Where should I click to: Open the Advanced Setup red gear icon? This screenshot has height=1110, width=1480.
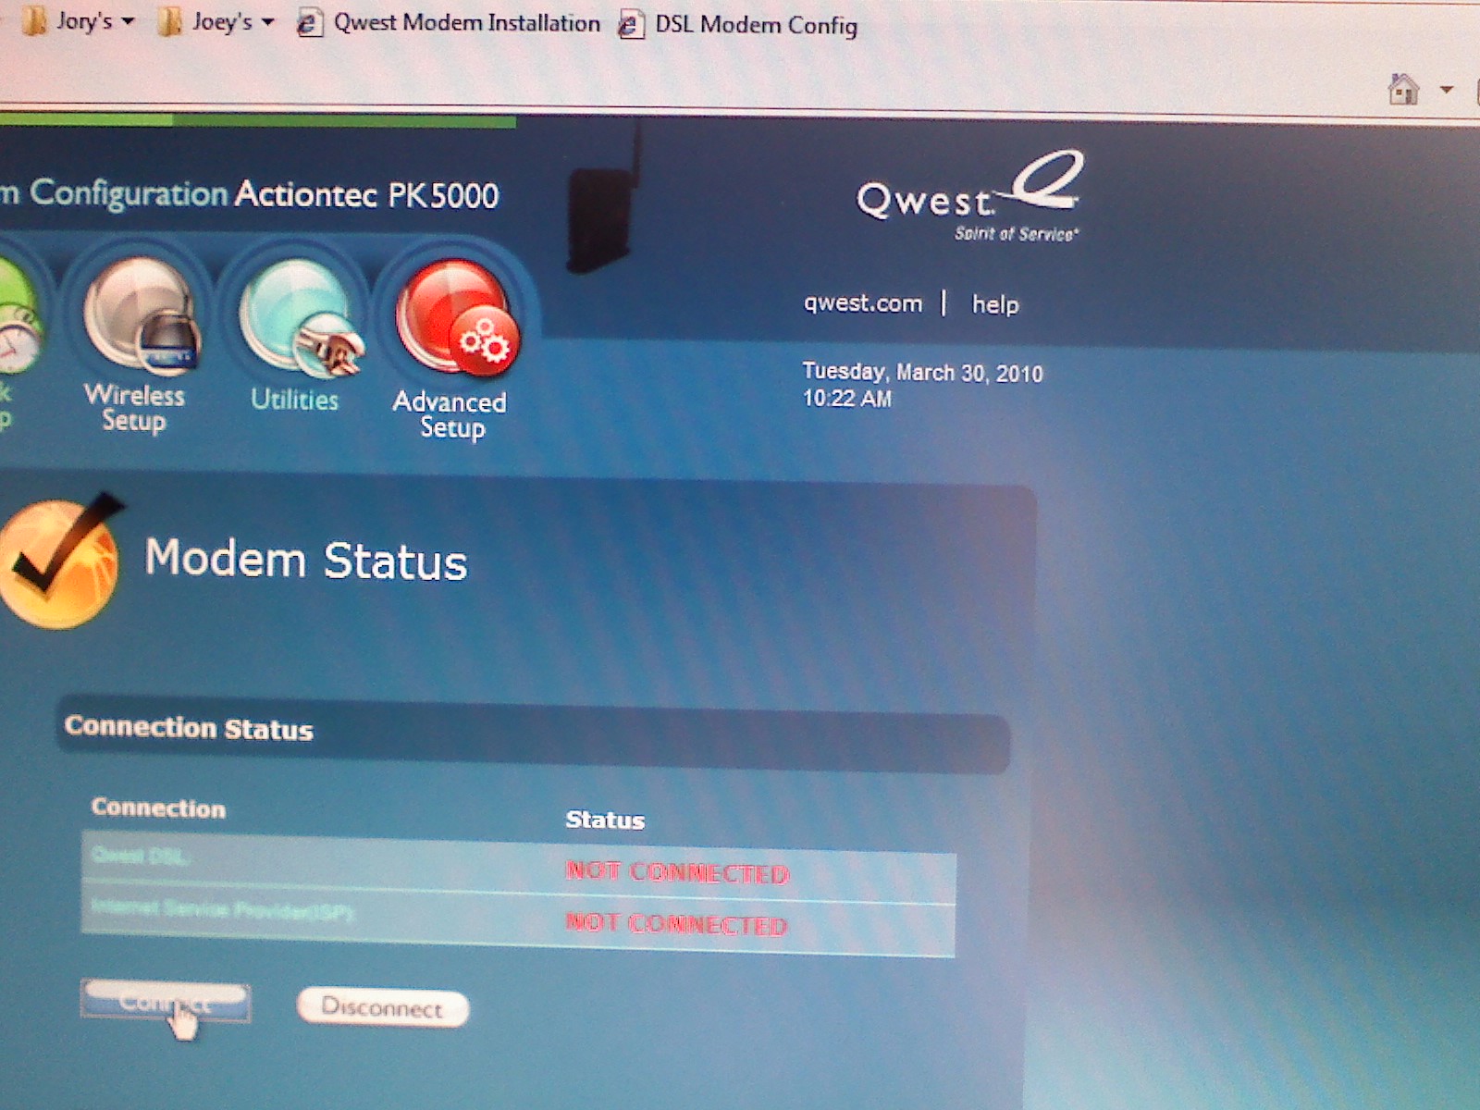(x=457, y=317)
